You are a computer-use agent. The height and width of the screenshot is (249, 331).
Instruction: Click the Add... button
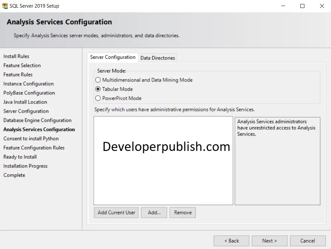[x=154, y=212]
